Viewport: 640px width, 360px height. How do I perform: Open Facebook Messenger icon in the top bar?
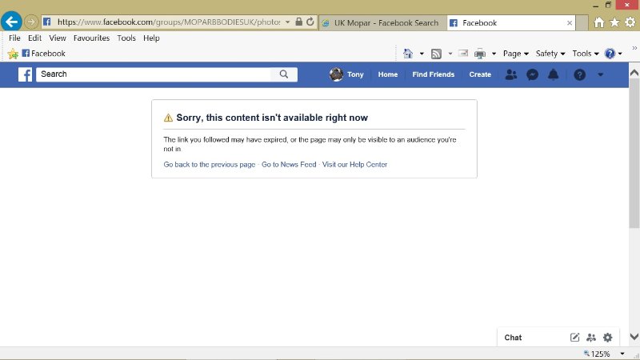(x=532, y=74)
